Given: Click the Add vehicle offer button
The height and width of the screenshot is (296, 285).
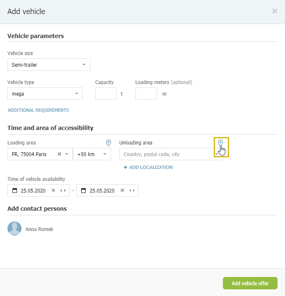Looking at the screenshot, I should tap(250, 283).
